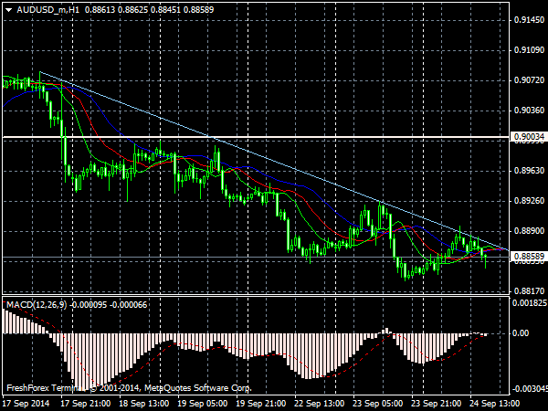Click time axis label 24 Sep 13:00
This screenshot has width=548, height=411.
(x=495, y=404)
